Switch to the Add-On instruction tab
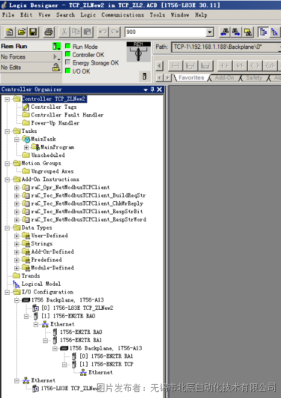The height and width of the screenshot is (398, 281). [224, 78]
